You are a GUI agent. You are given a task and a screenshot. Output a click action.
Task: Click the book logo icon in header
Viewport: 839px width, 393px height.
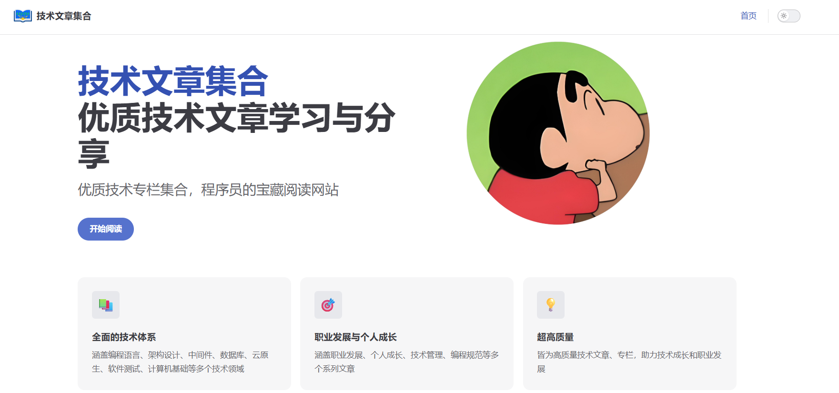23,16
